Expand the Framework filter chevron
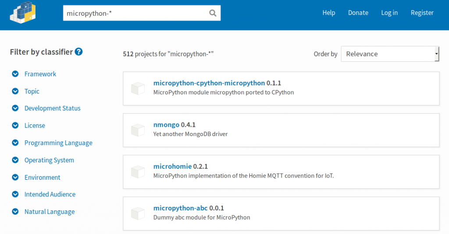The height and width of the screenshot is (234, 449). pos(15,74)
